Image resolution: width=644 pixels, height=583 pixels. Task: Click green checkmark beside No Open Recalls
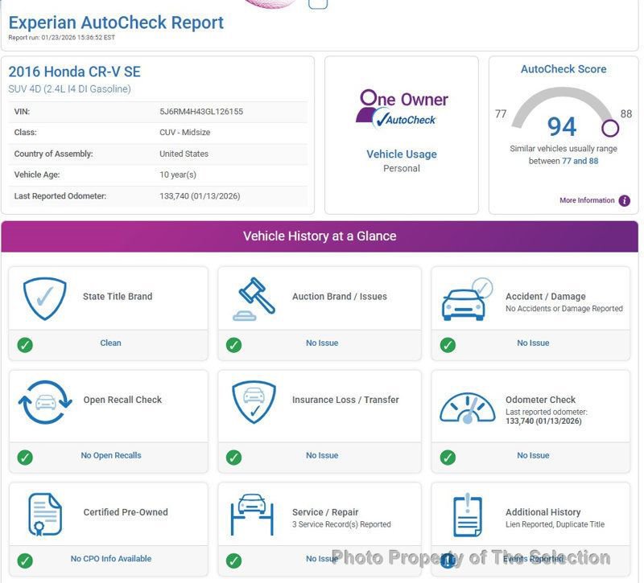(x=25, y=457)
